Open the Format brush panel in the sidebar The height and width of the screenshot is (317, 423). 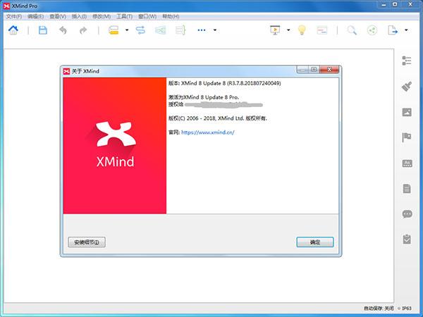(407, 86)
